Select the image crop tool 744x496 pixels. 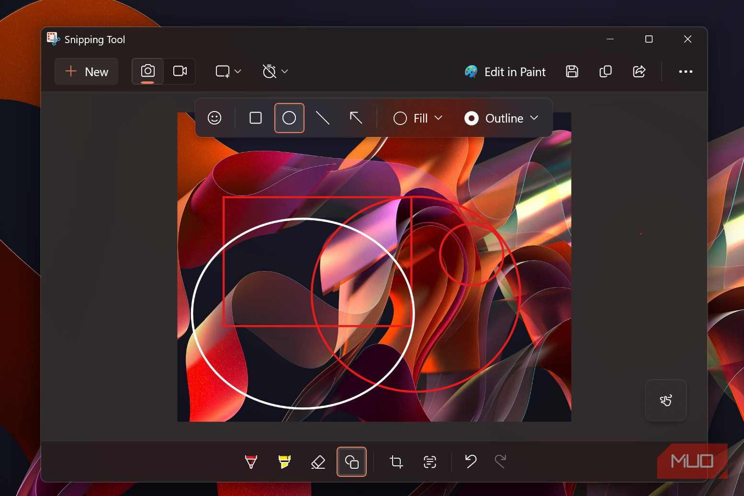(x=396, y=462)
